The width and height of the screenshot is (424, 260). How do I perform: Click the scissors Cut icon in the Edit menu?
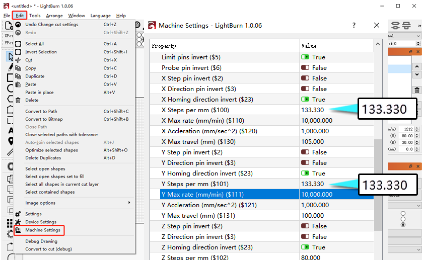(x=18, y=60)
